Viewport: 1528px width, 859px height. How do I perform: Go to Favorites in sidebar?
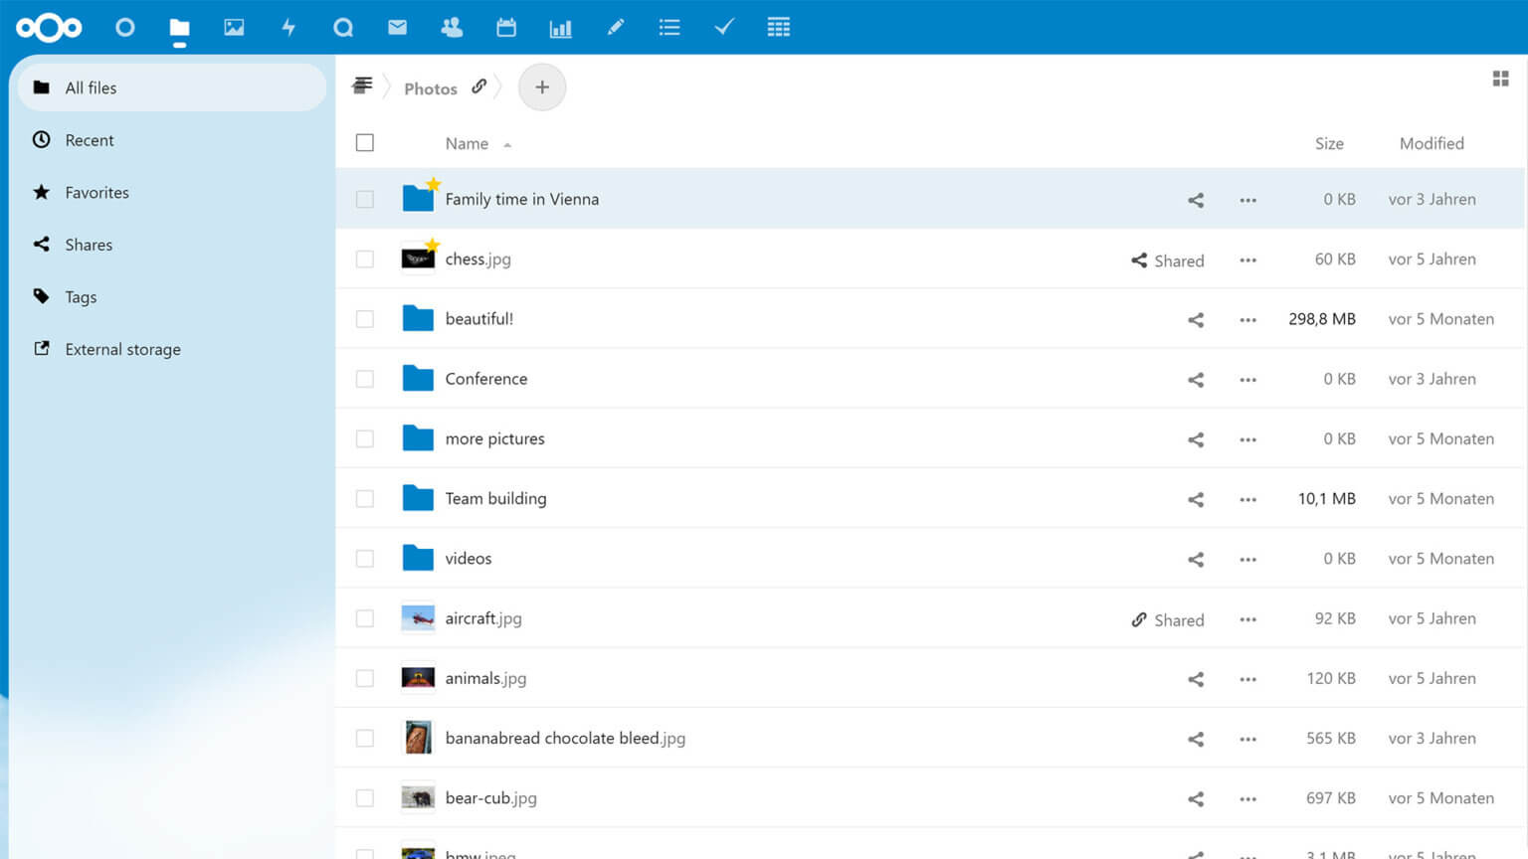point(96,193)
